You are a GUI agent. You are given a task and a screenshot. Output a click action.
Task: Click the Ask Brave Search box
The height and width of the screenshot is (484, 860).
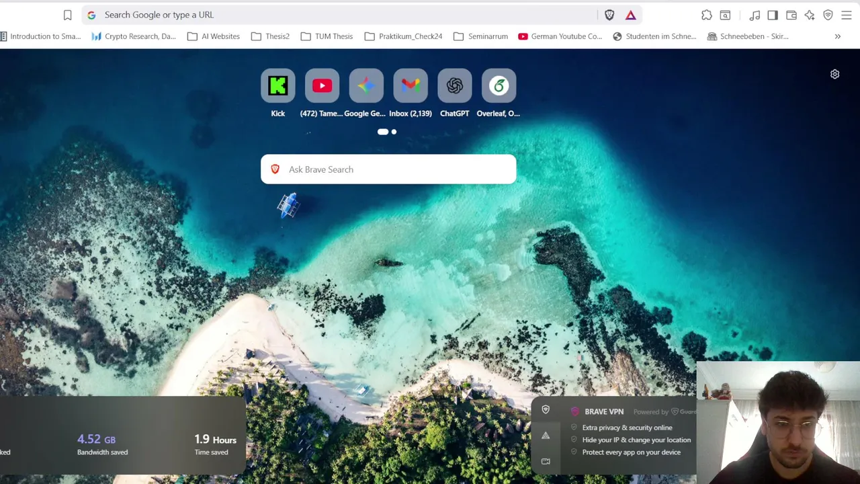(x=388, y=169)
